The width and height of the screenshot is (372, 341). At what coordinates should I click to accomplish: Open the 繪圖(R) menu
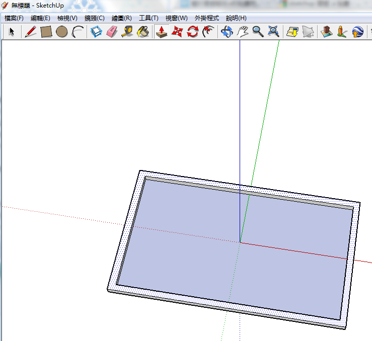[x=122, y=18]
